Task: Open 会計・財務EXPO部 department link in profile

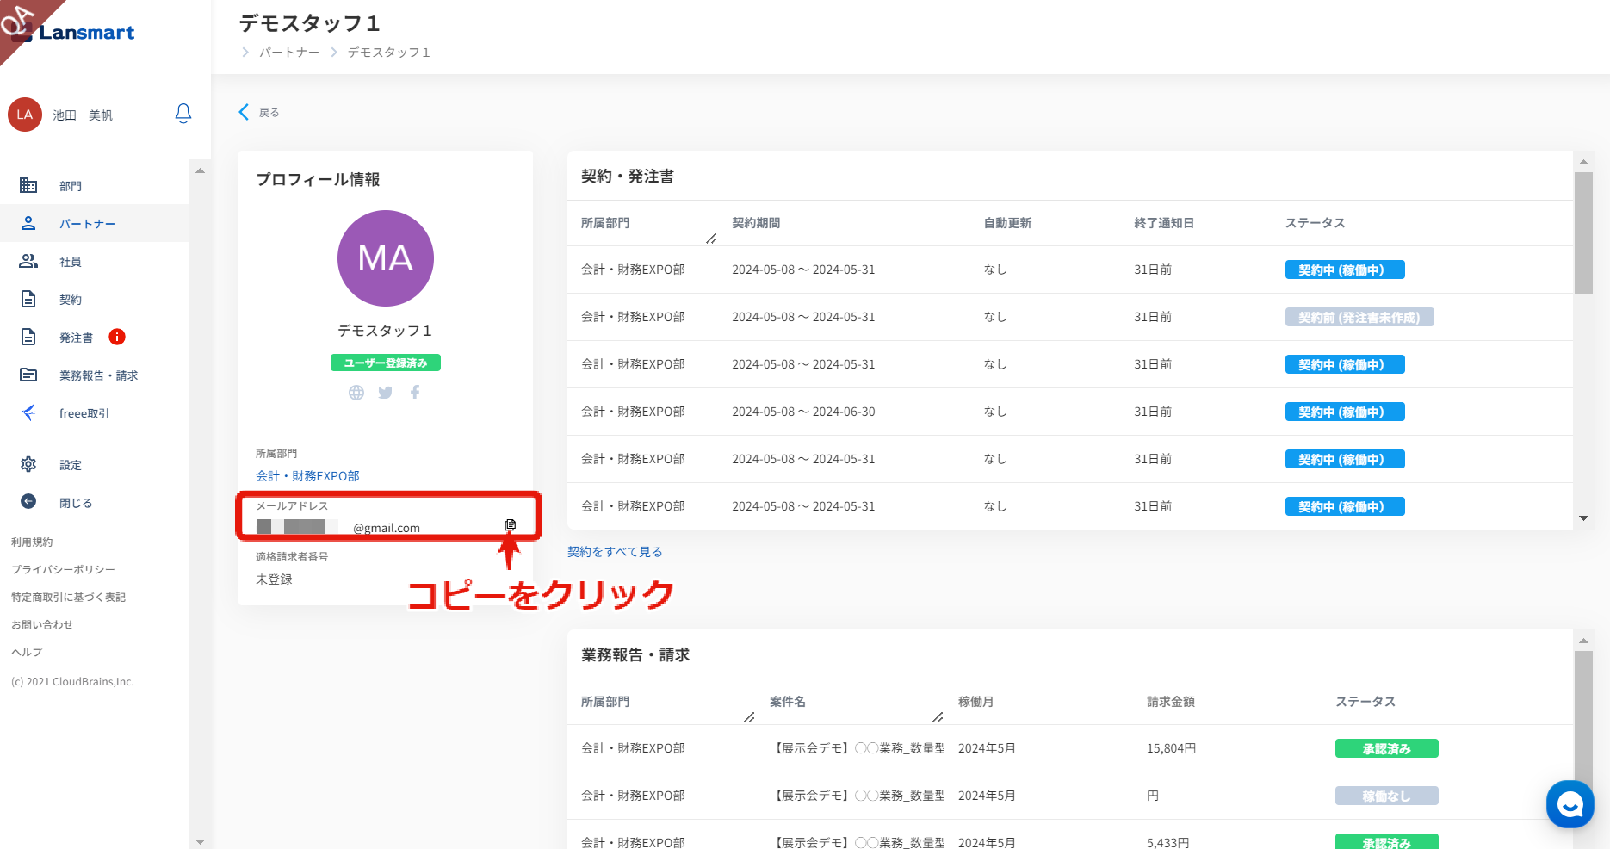Action: point(307,476)
